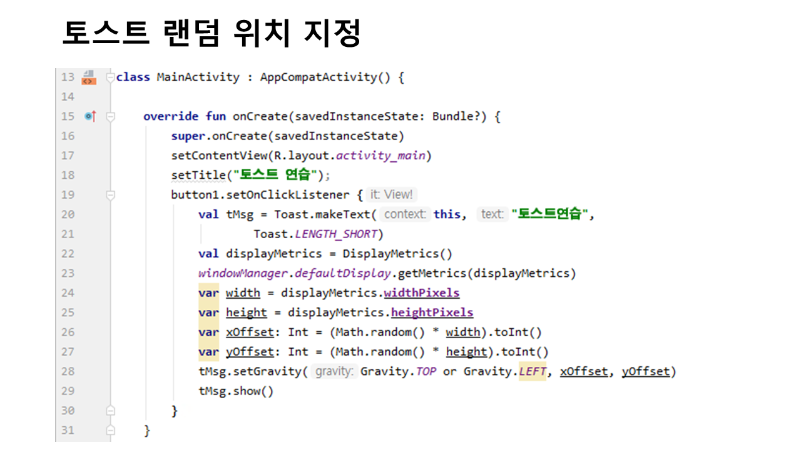Fold the setOnClickListener lambda block
Viewport: 801px width, 450px height.
[111, 195]
